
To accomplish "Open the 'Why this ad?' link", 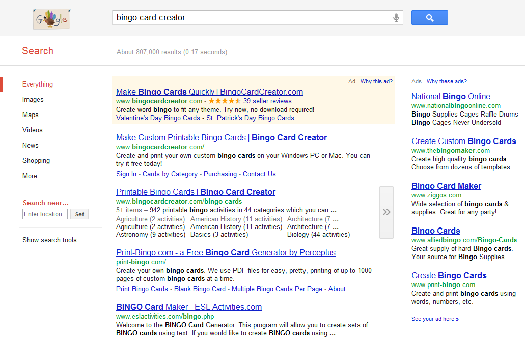I will [376, 81].
